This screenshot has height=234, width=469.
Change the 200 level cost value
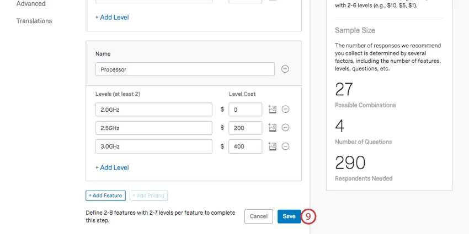(x=245, y=128)
